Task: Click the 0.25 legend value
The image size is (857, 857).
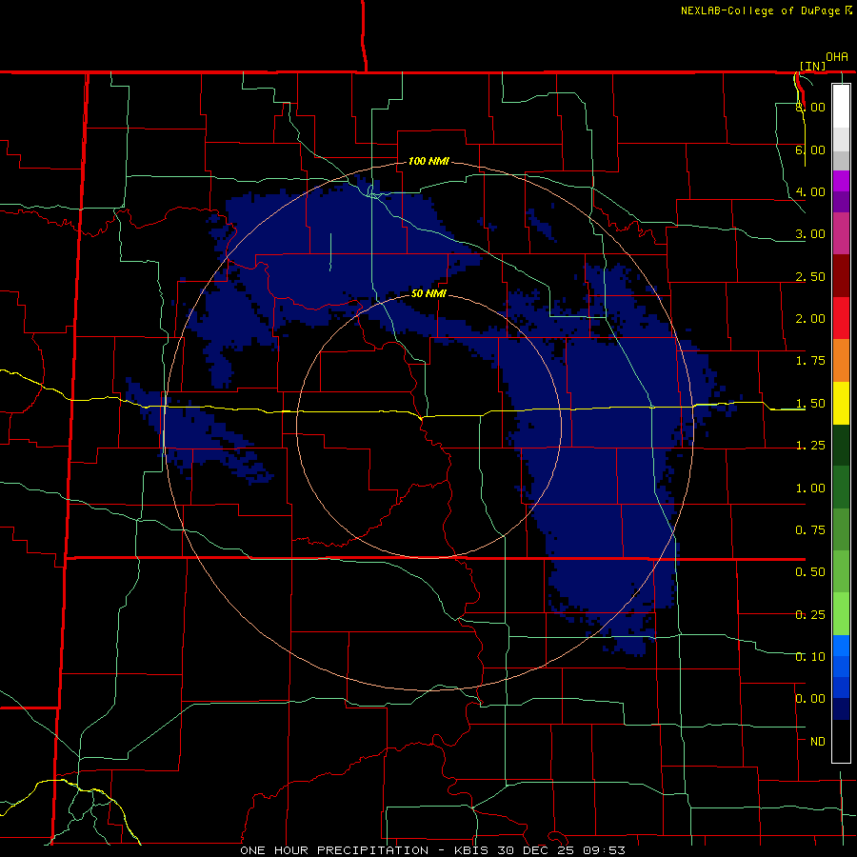Action: click(x=810, y=615)
